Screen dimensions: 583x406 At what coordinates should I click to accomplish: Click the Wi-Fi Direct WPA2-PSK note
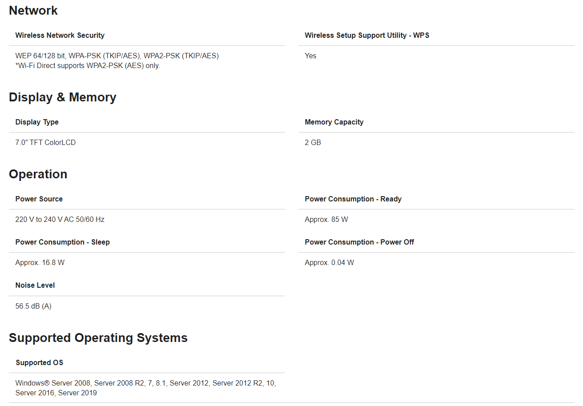pos(88,66)
